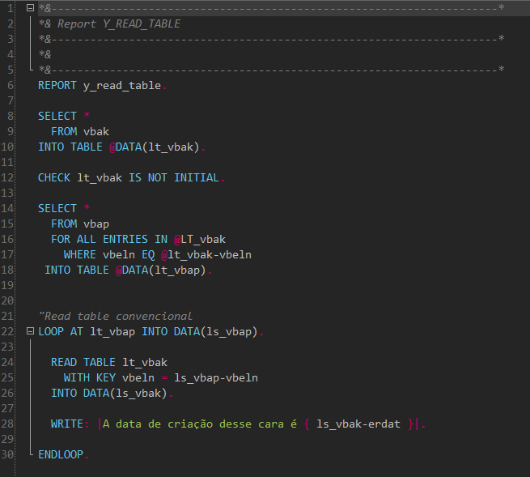
Task: Click 'lt_vbak' in CHECK line
Action: pos(100,178)
